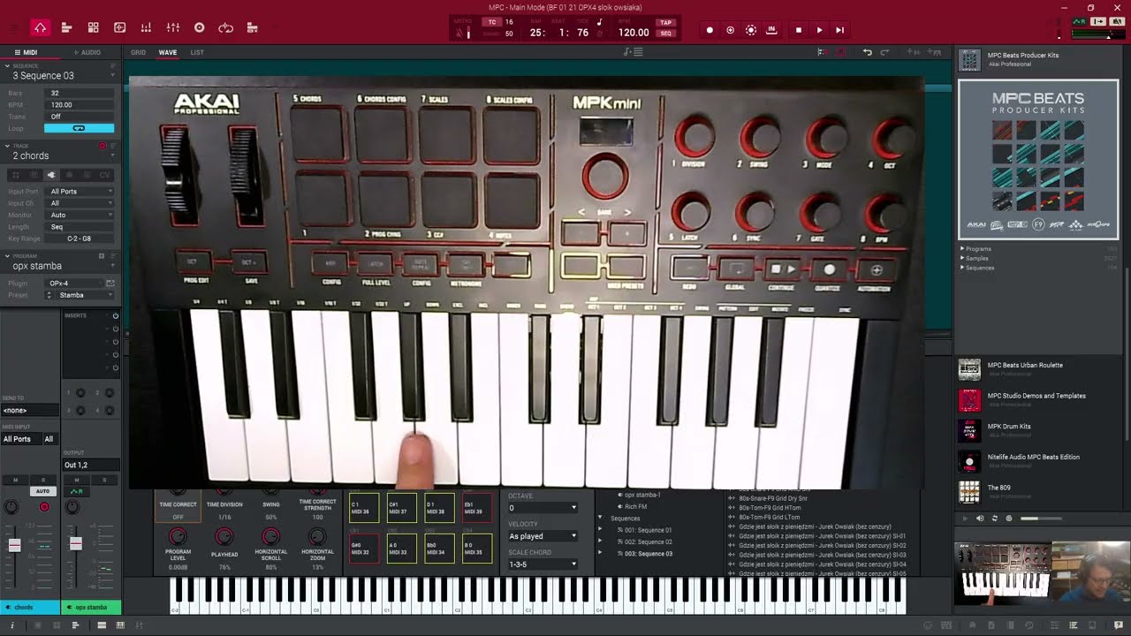Arm record on the chords channel
The width and height of the screenshot is (1131, 636).
pyautogui.click(x=44, y=507)
